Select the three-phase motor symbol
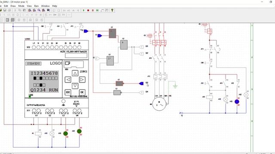The width and height of the screenshot is (275, 154). click(x=159, y=104)
